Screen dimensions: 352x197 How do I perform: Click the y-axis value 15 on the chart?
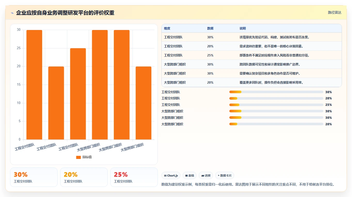point(19,85)
